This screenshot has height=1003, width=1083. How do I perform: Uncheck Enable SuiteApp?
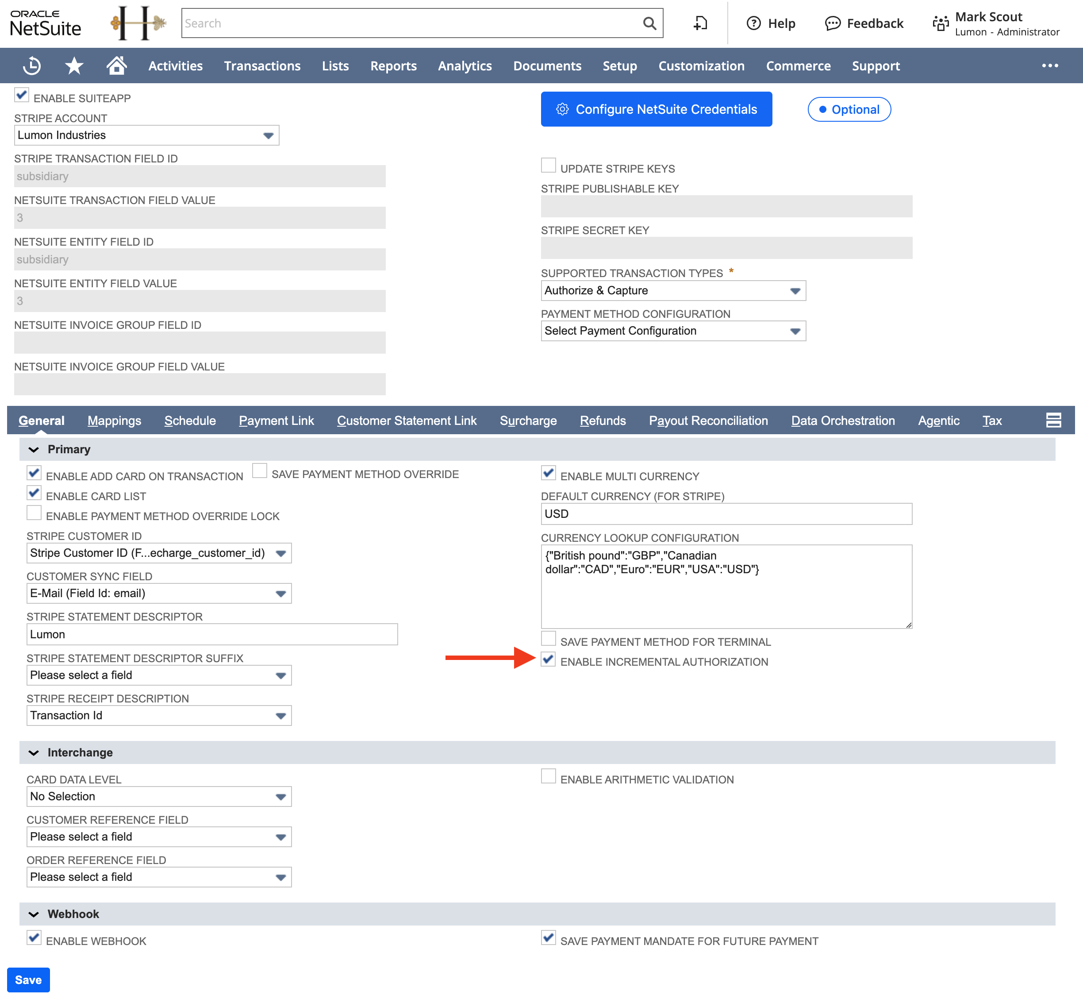(22, 96)
